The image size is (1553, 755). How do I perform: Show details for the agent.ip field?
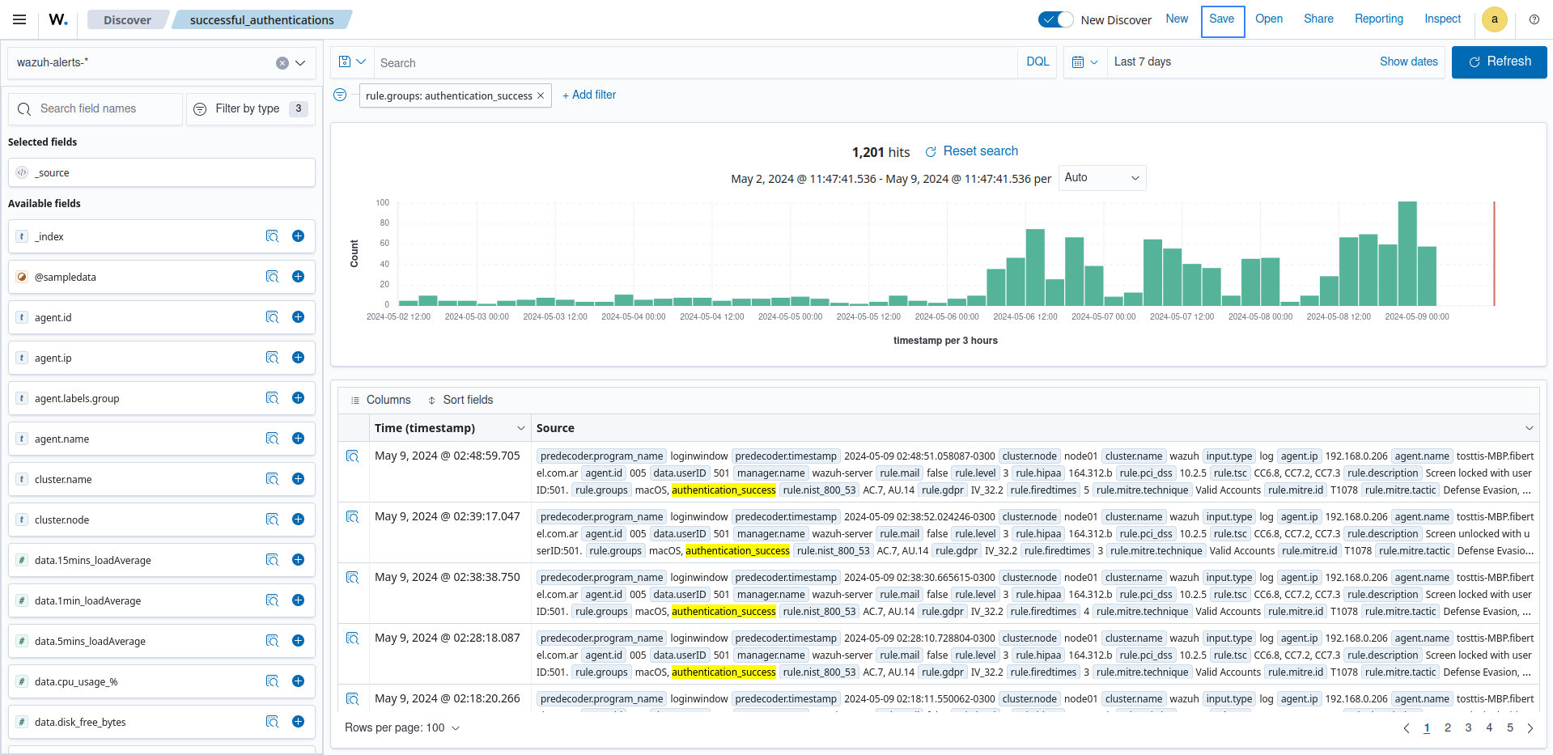click(272, 358)
